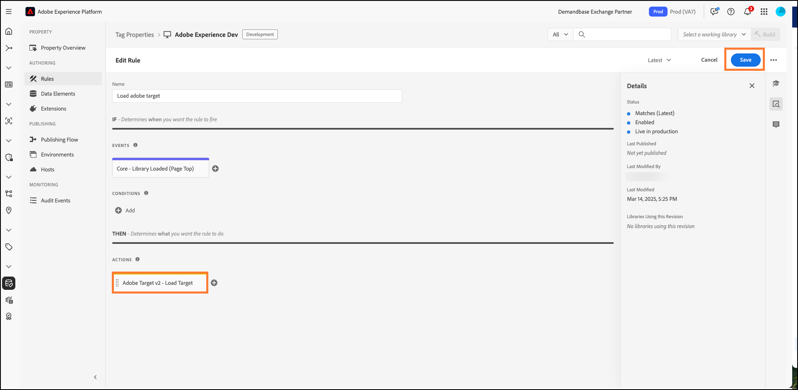Open the help question mark icon

pyautogui.click(x=731, y=12)
